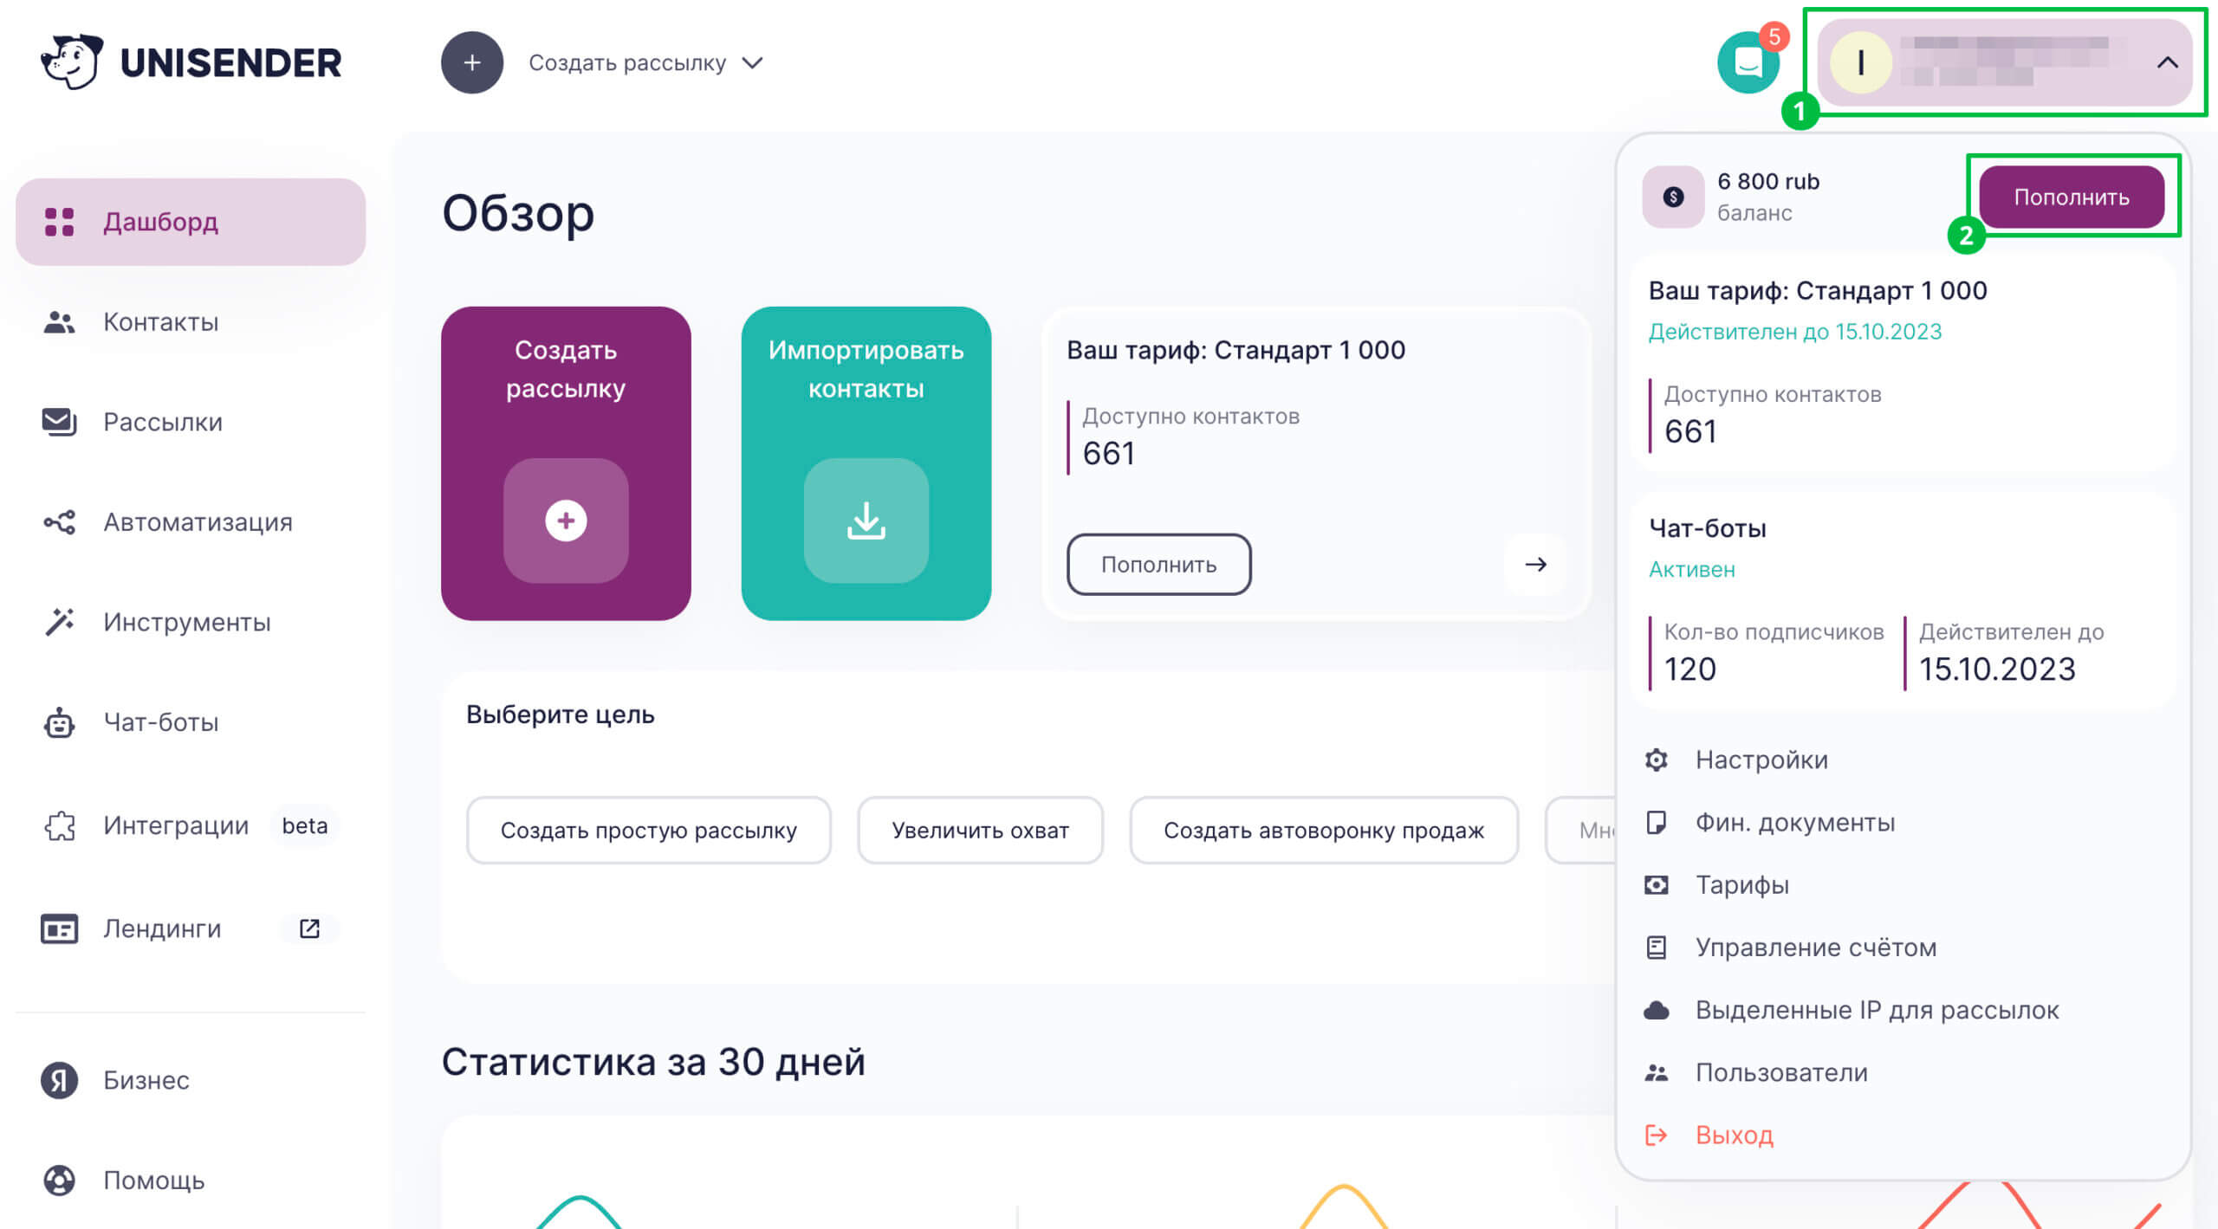2218x1229 pixels.
Task: Click the external link icon next to Лендинги
Action: (309, 928)
